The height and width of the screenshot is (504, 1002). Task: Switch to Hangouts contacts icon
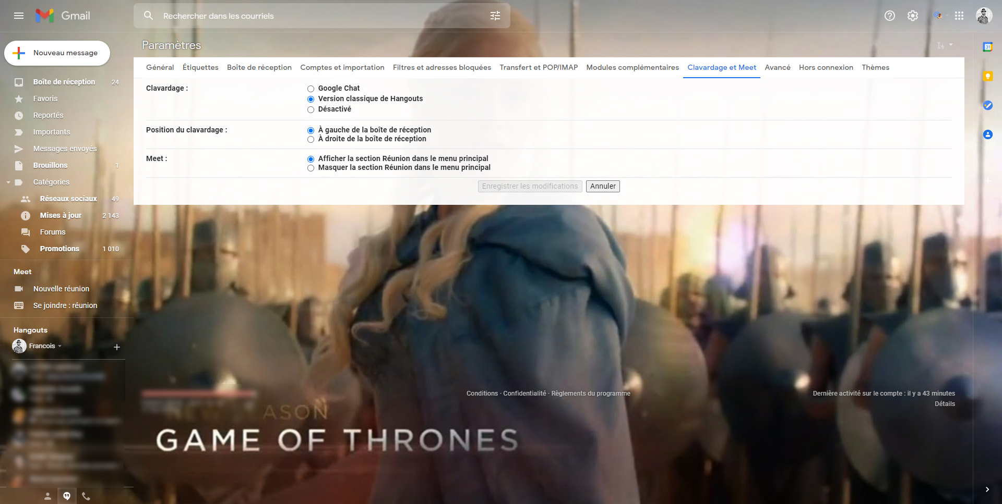(x=47, y=496)
